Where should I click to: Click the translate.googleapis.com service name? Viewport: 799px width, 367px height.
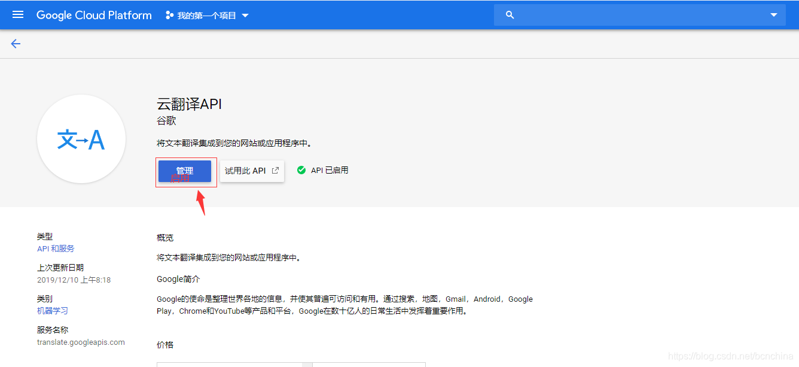point(81,342)
